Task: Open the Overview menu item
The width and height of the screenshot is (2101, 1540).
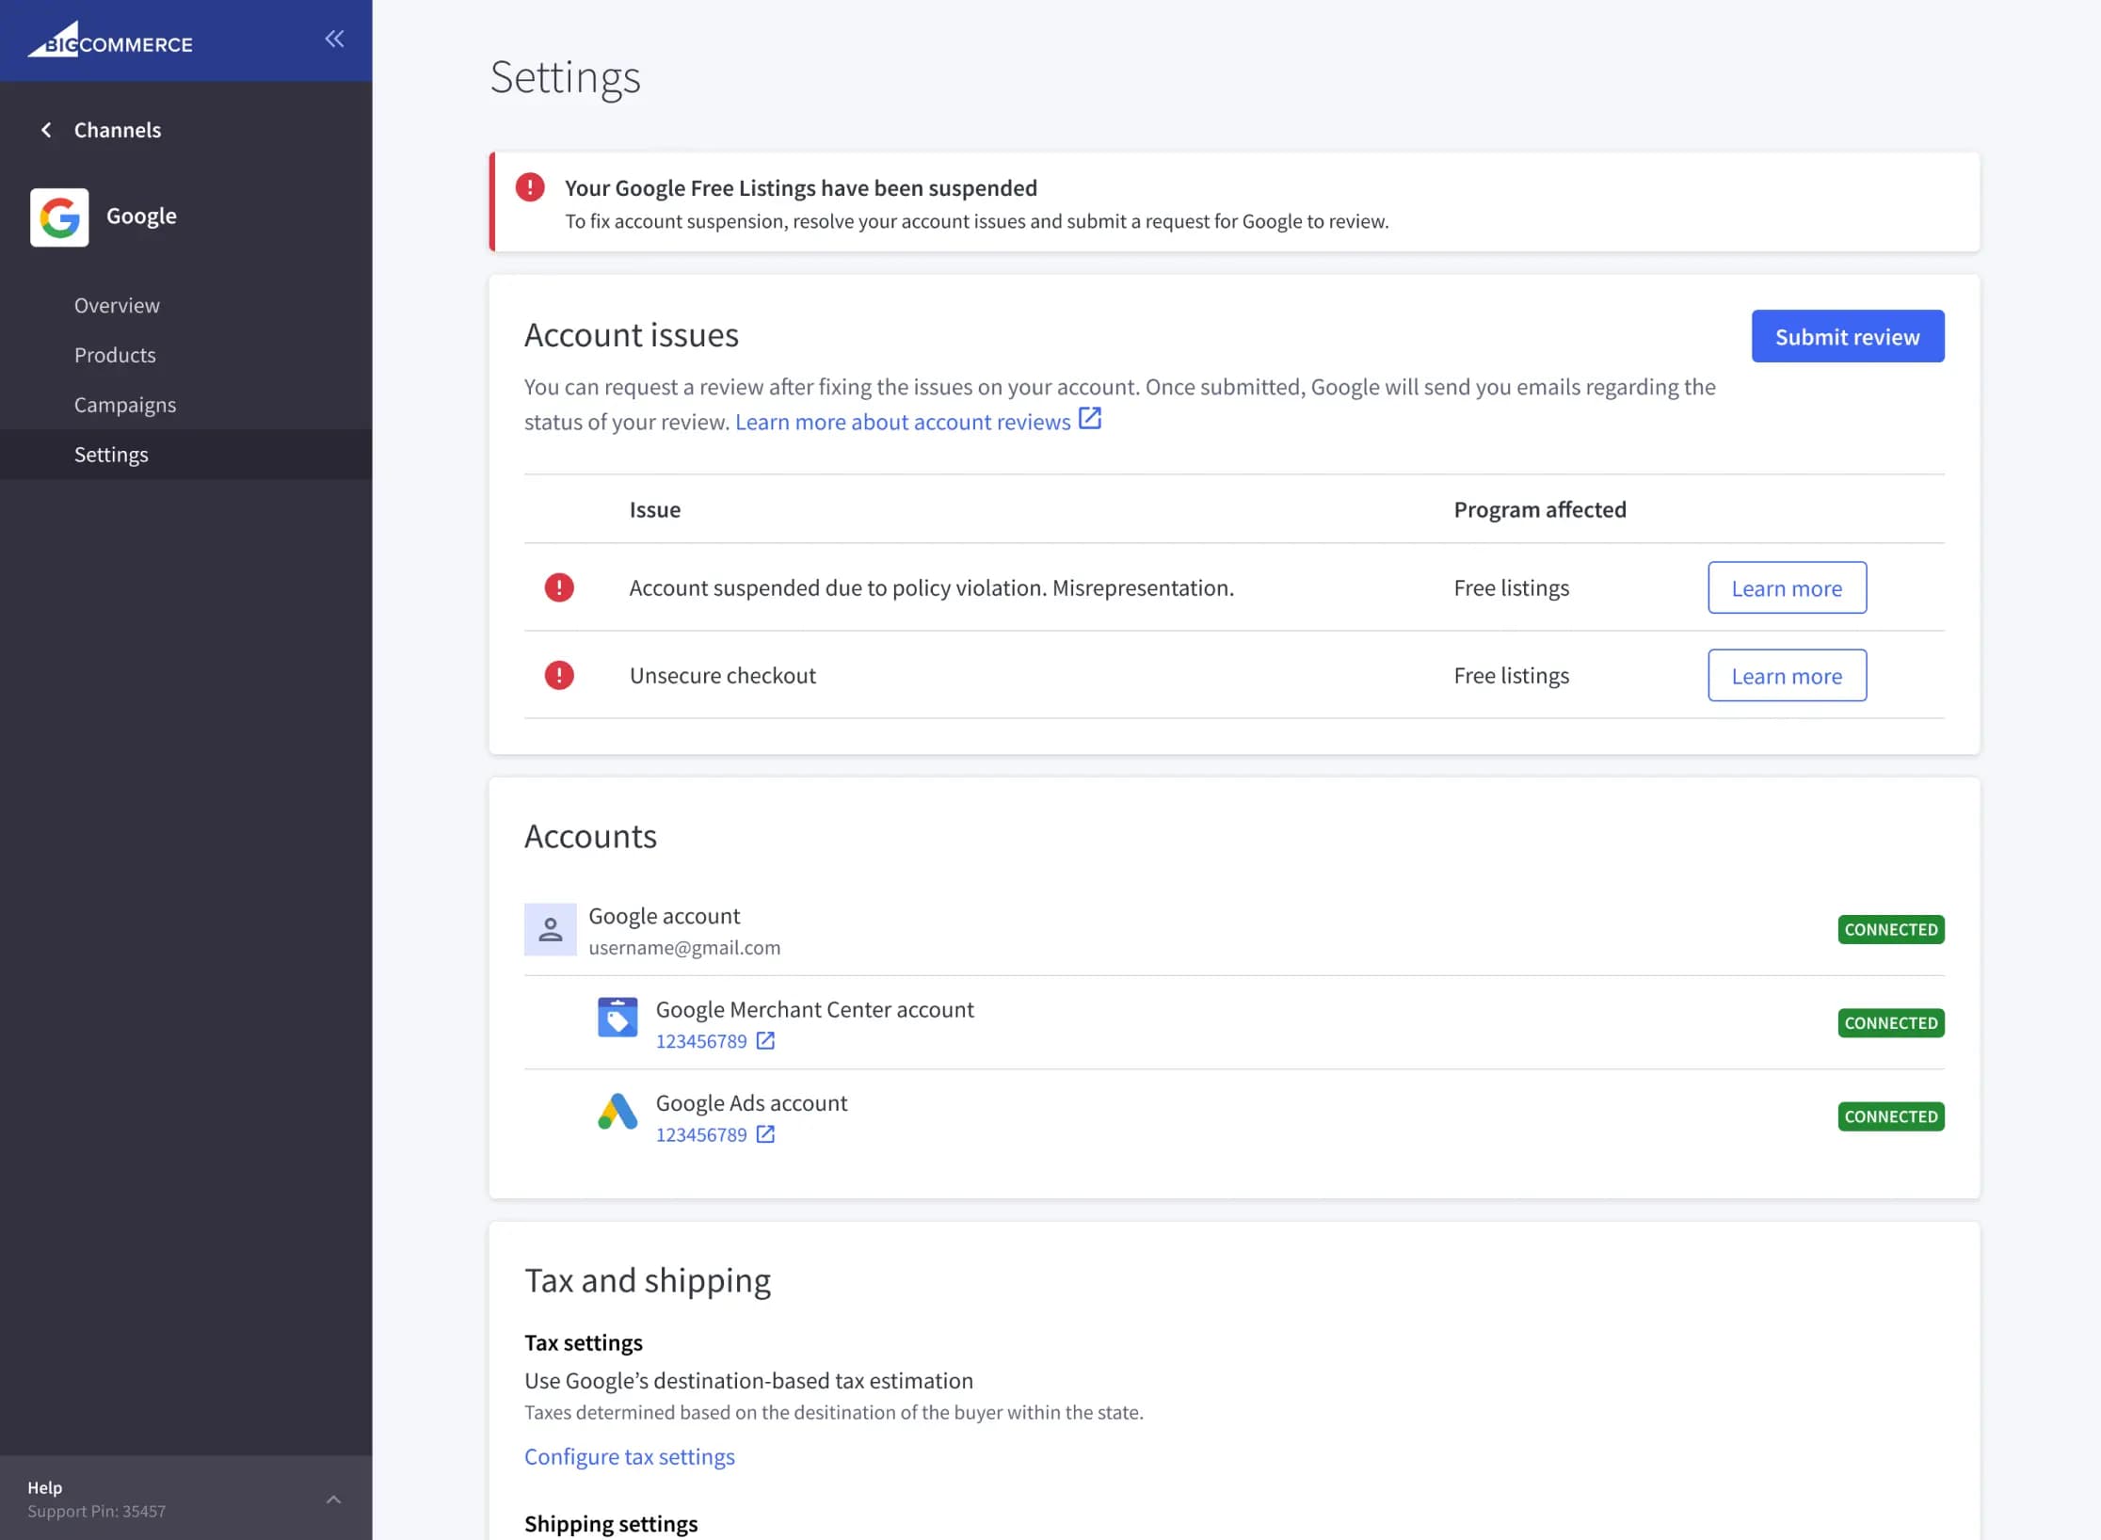Action: (x=117, y=306)
